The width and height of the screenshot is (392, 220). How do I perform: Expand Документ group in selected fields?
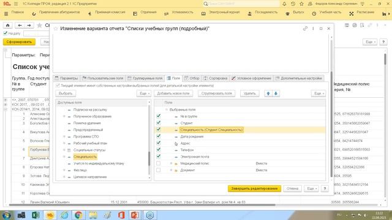[171, 170]
